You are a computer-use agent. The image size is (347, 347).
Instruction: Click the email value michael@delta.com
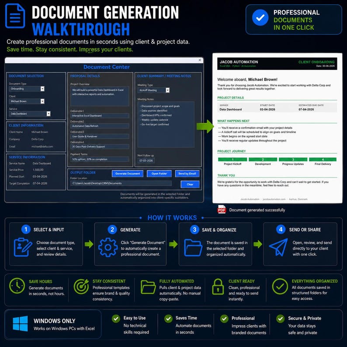point(42,146)
